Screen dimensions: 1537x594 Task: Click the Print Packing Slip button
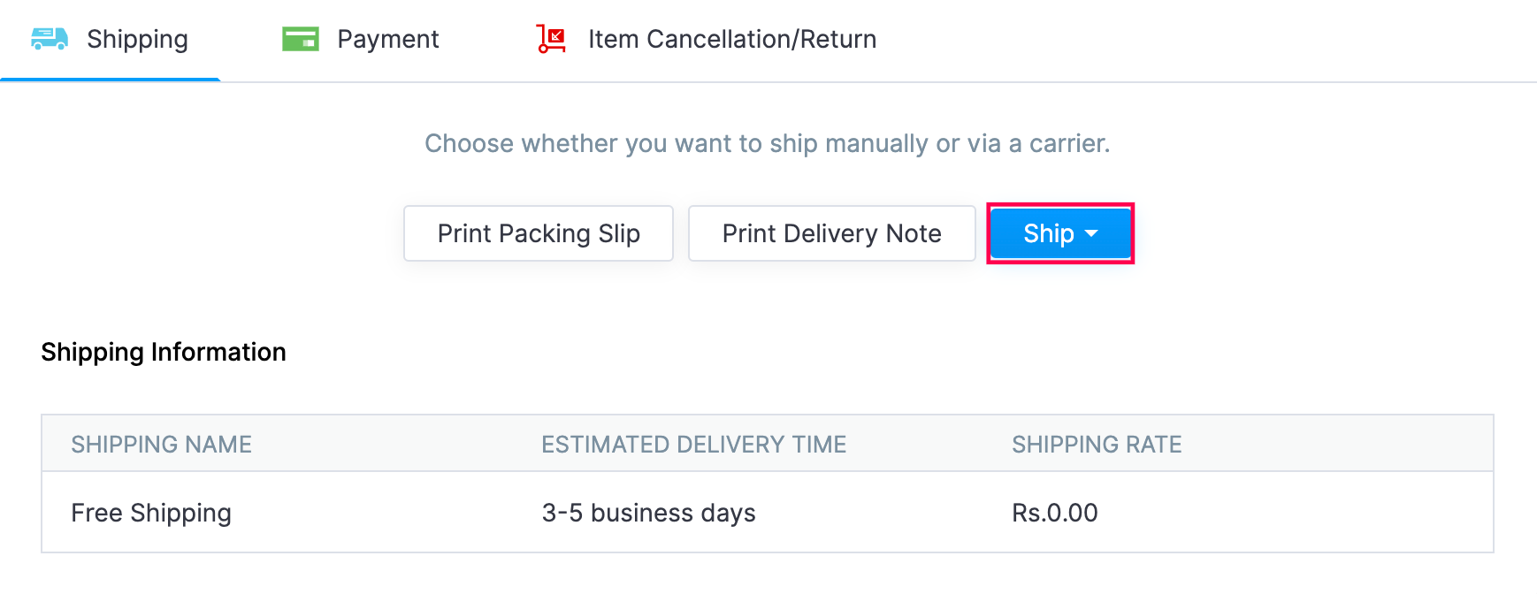point(538,233)
